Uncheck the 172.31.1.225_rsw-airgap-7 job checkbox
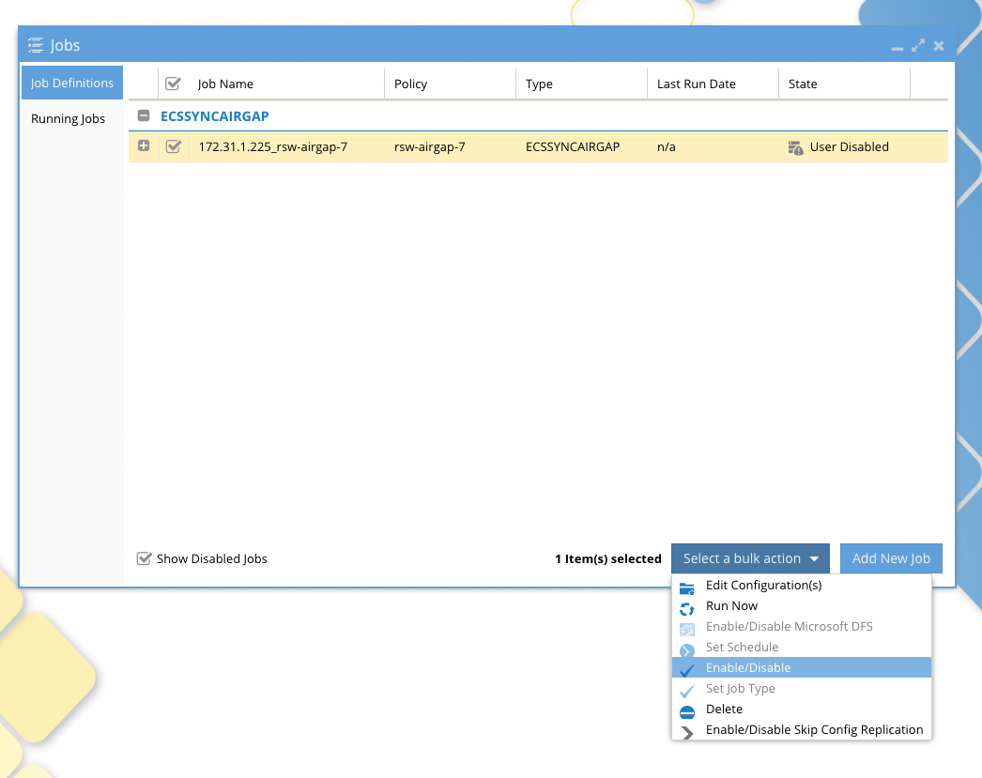The image size is (982, 778). [173, 146]
